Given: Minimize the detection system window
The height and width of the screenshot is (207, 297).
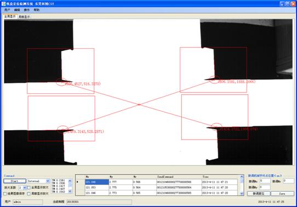Looking at the screenshot, I should [282, 4].
